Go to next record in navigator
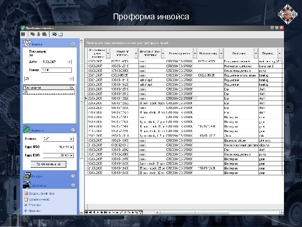302x227 pixels. point(98,212)
